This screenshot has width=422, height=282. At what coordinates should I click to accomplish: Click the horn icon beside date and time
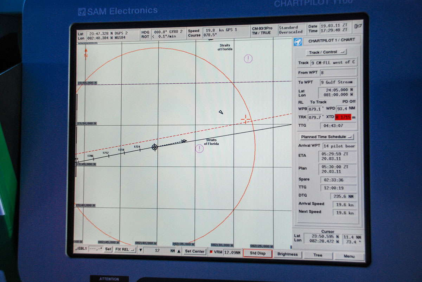coord(358,26)
